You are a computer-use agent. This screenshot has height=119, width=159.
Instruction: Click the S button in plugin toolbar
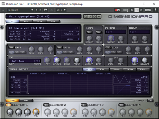pos(132,10)
